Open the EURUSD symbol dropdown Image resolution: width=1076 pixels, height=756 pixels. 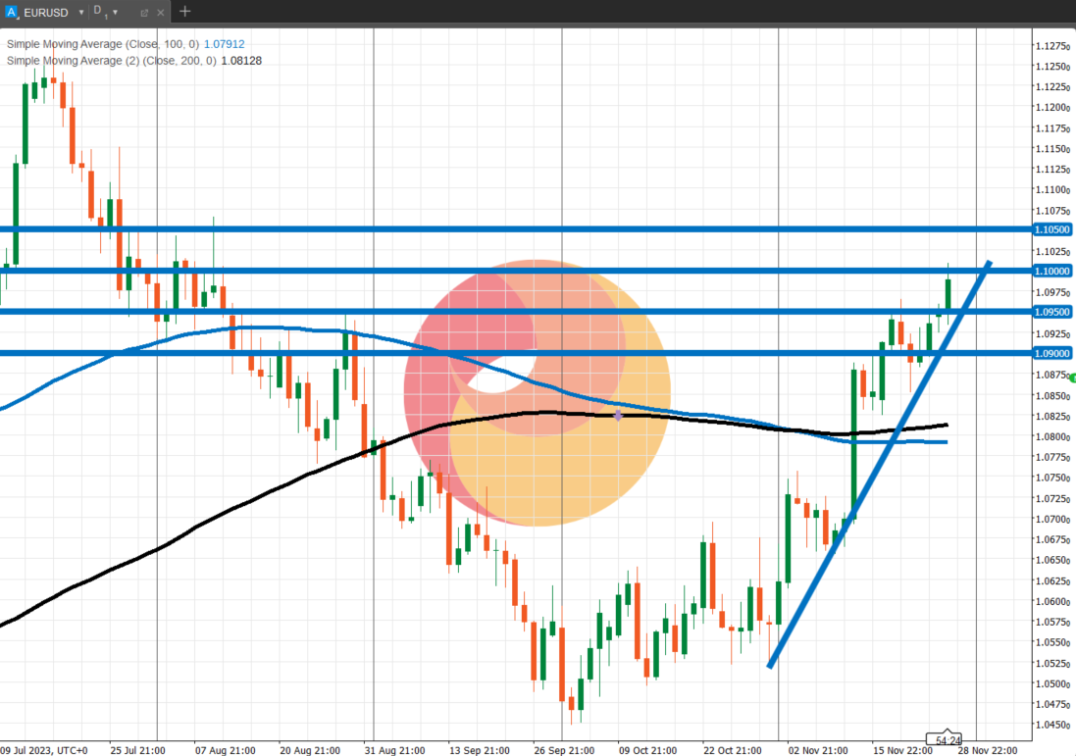point(81,13)
